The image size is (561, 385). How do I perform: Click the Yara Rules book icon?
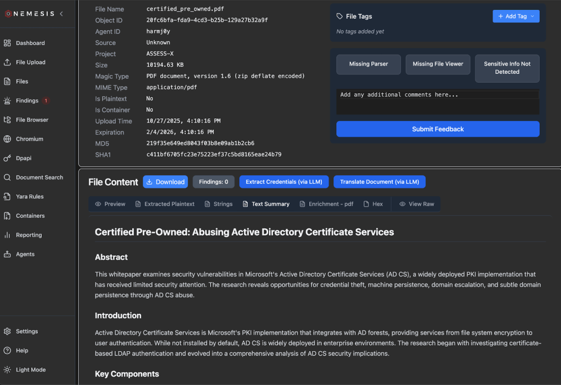click(x=7, y=197)
